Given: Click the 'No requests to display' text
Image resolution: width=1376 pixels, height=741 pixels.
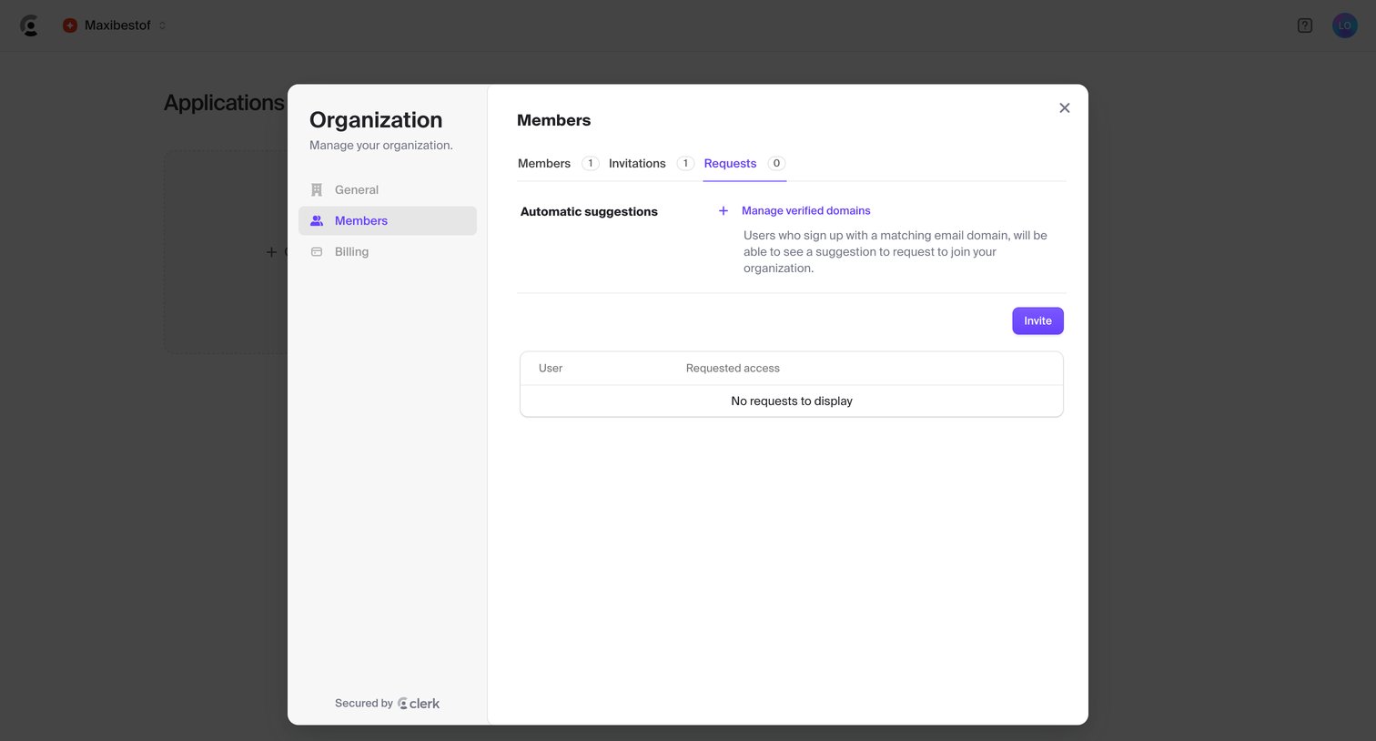Looking at the screenshot, I should (792, 401).
